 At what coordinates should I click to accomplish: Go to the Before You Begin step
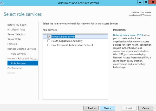[x=17, y=25]
